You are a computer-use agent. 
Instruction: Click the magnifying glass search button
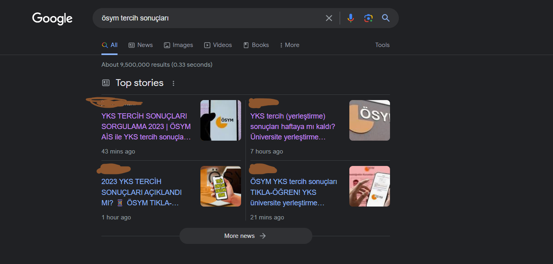pos(386,18)
